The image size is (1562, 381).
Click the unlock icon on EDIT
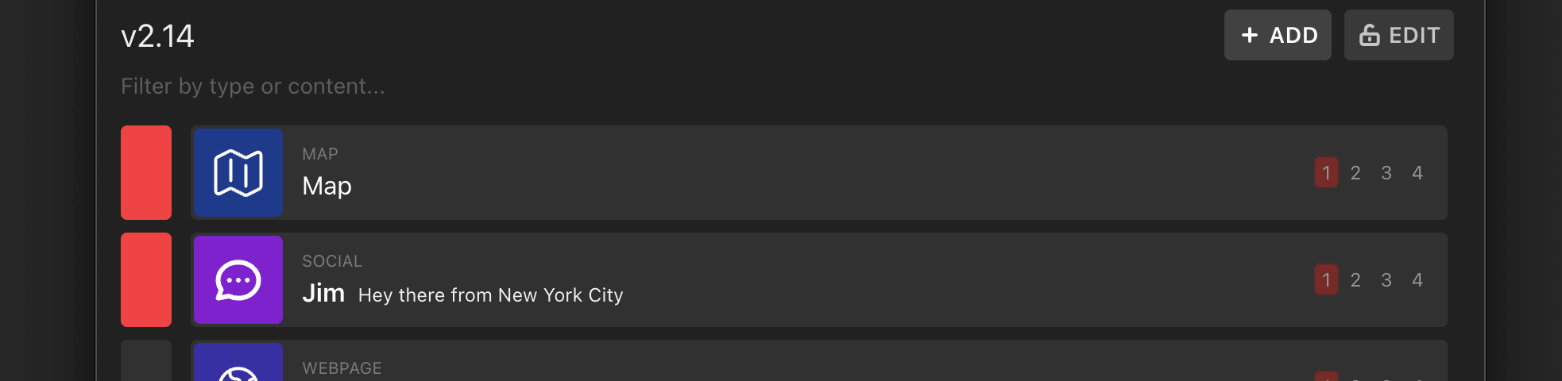[x=1370, y=35]
